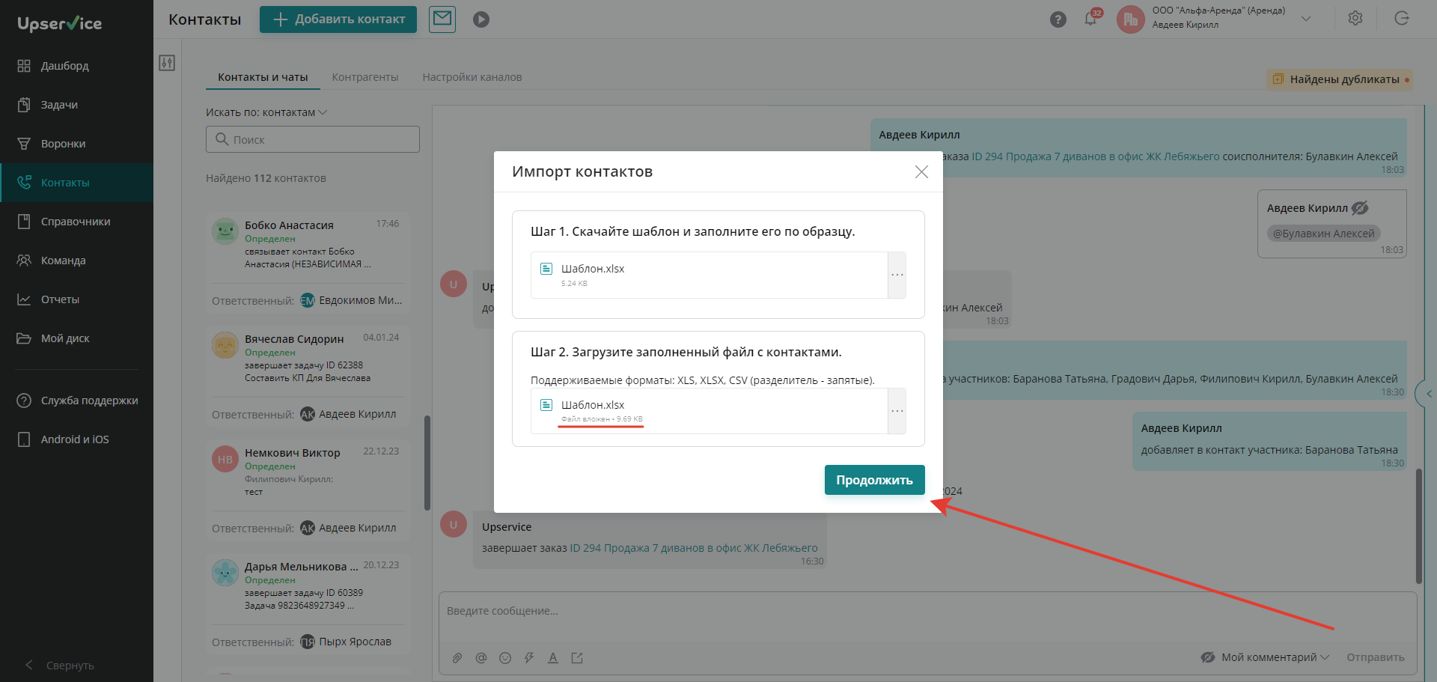This screenshot has width=1437, height=682.
Task: Open the Отчеты sidebar section
Action: 76,299
